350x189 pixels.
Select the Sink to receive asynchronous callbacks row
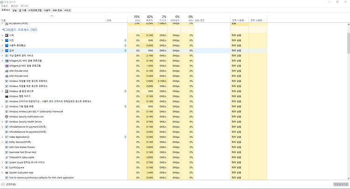(134, 178)
